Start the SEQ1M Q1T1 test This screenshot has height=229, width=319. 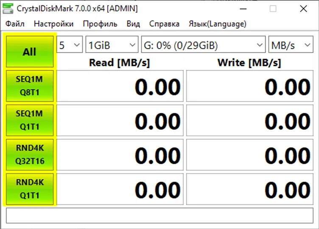30,120
